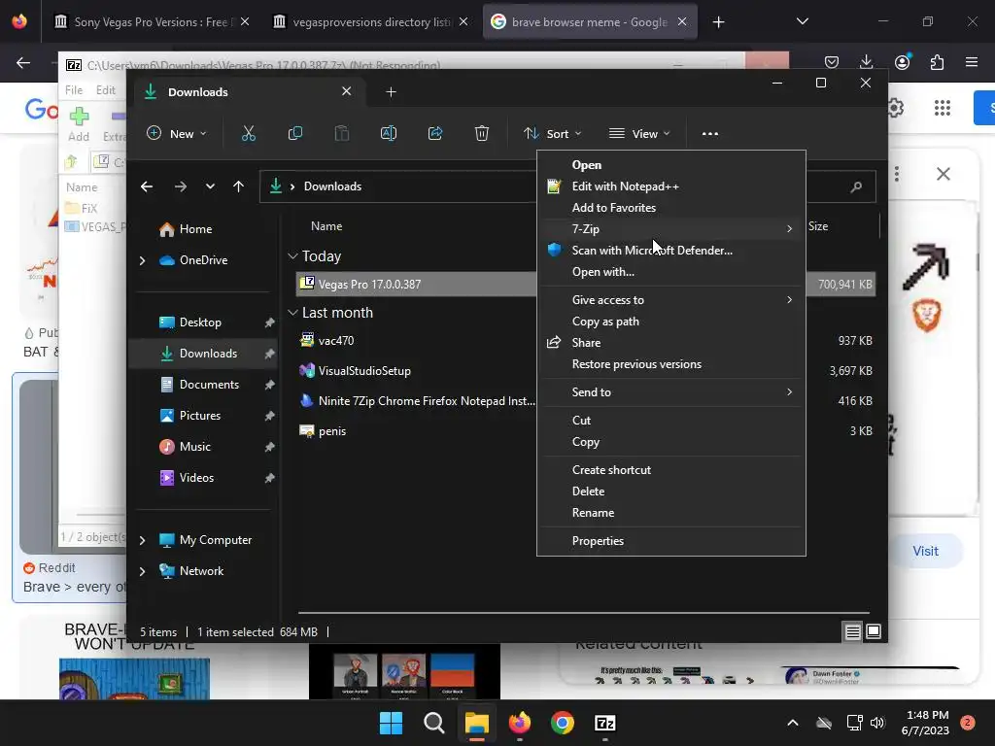Expand My Computer tree node
This screenshot has width=995, height=746.
pos(142,540)
